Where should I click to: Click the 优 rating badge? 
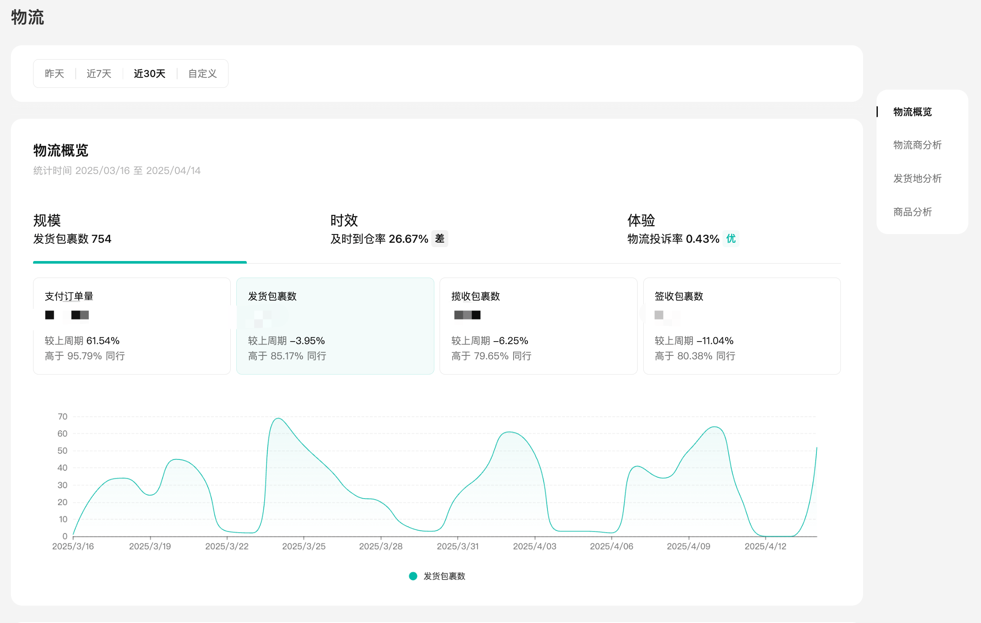point(731,238)
